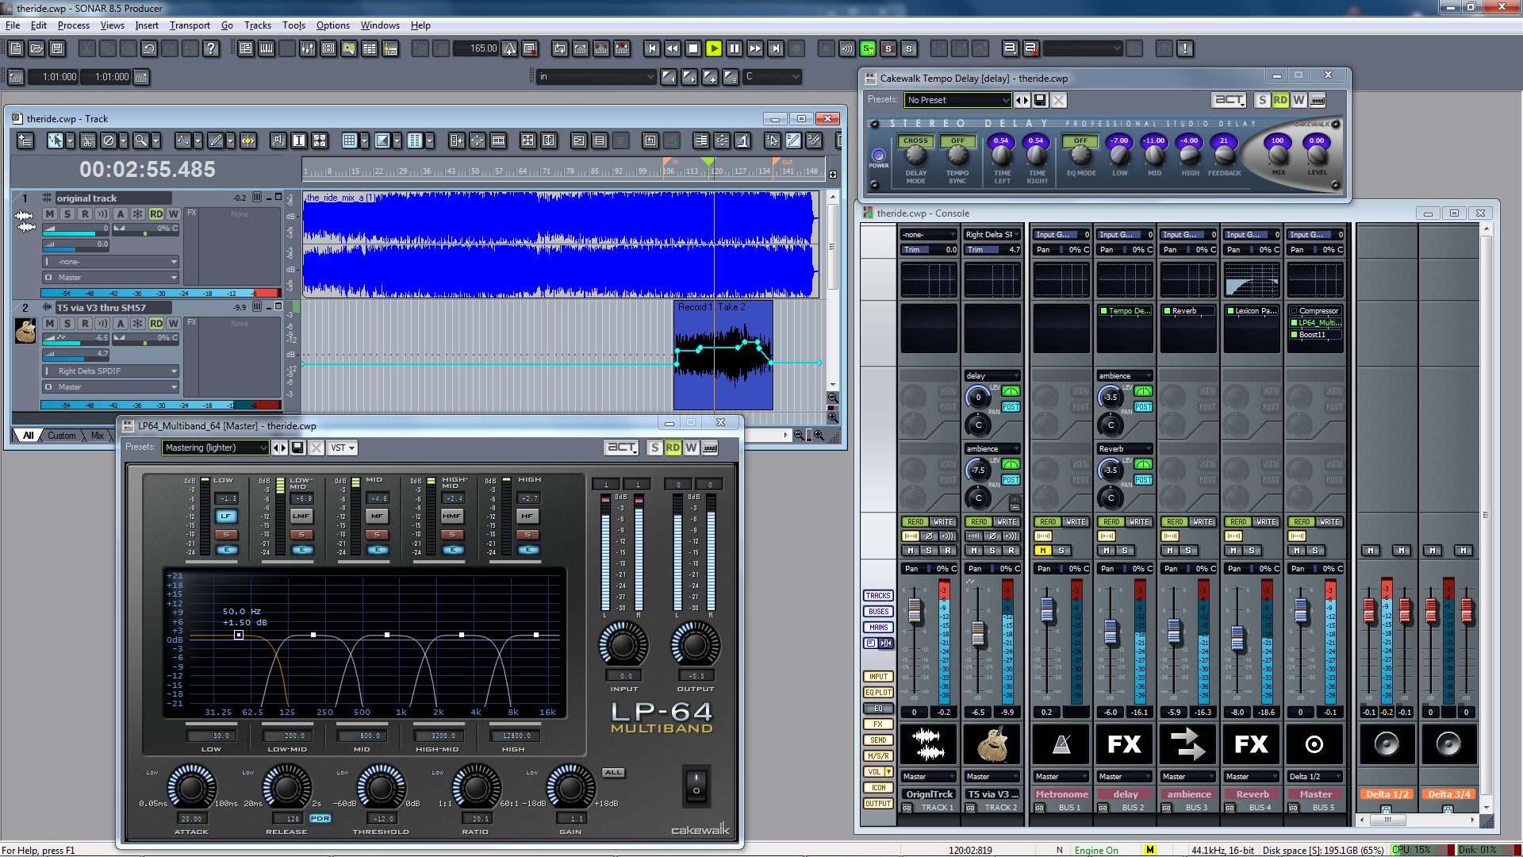Toggle the POWER button in Tempo Delay plugin
The width and height of the screenshot is (1523, 857).
pyautogui.click(x=878, y=155)
